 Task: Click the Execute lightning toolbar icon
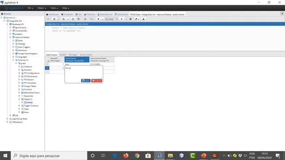122,19
